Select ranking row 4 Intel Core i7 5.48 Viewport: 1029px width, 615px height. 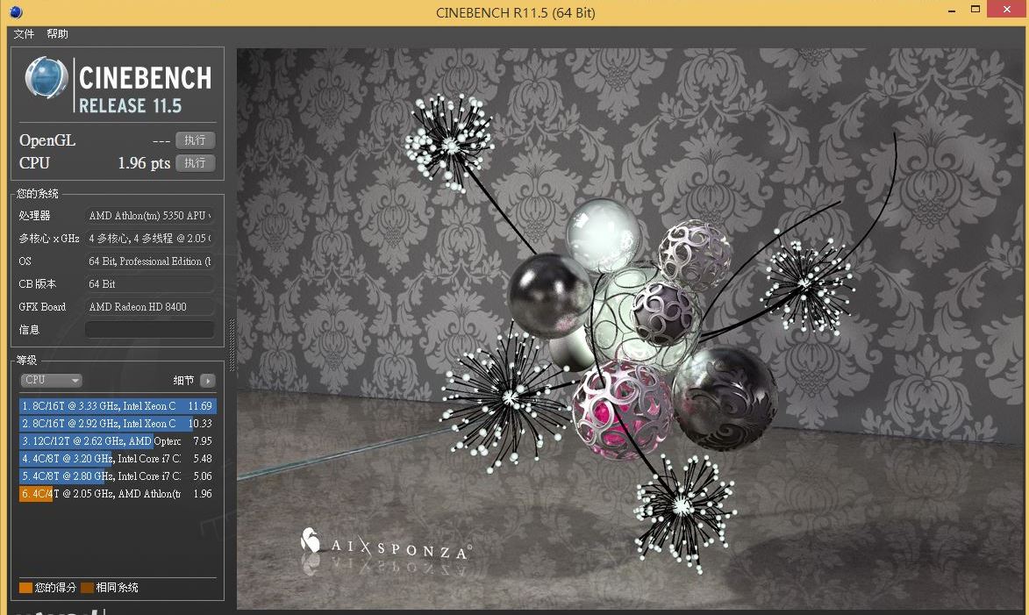[118, 459]
